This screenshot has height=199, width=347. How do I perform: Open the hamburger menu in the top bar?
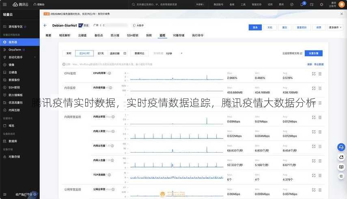[x=4, y=4]
